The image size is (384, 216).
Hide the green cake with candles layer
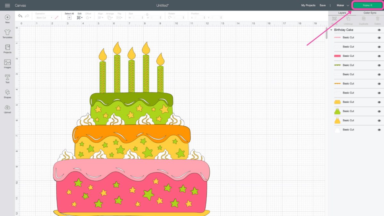click(x=379, y=111)
